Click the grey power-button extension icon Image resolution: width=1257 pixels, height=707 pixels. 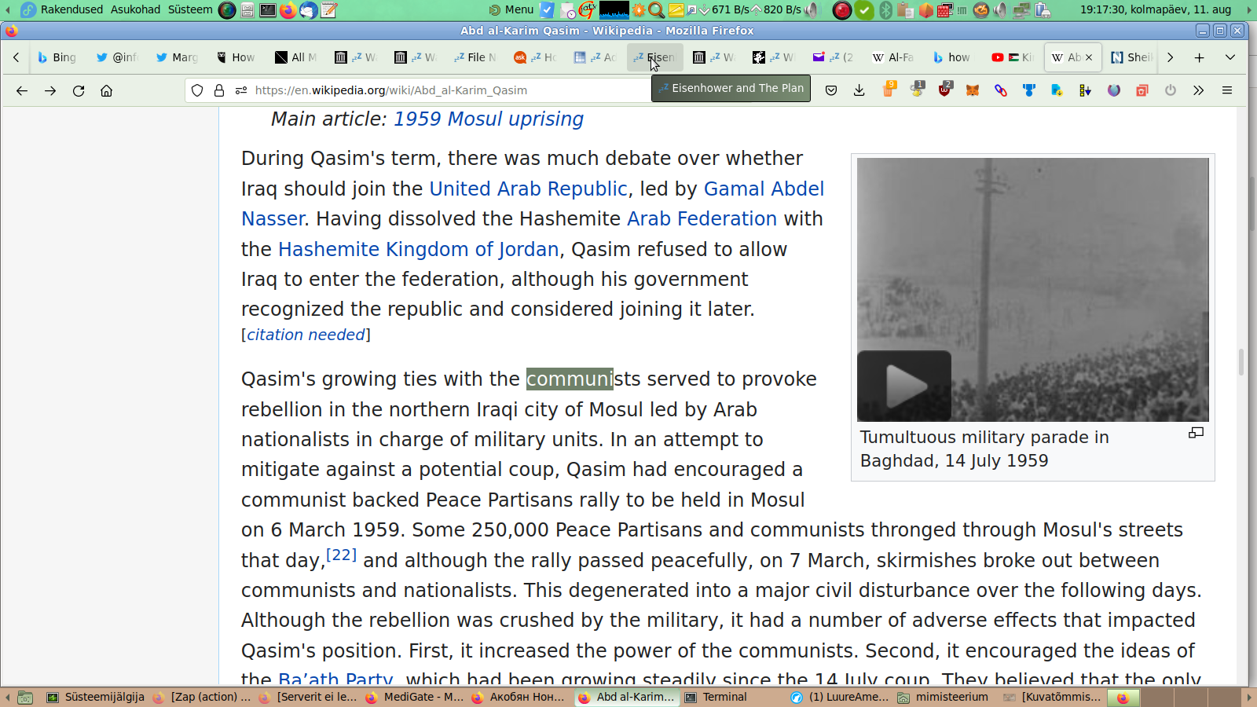(1171, 90)
